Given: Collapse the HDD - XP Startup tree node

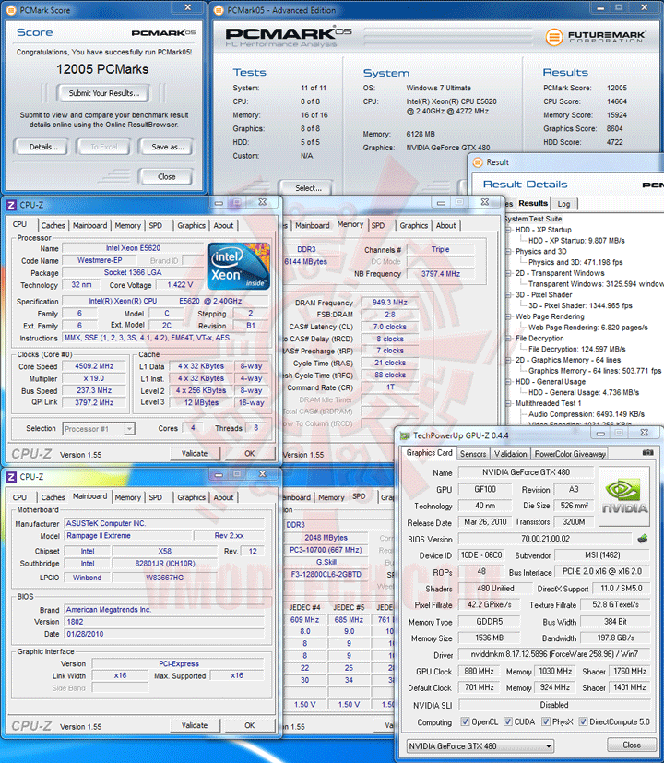Looking at the screenshot, I should [x=509, y=230].
